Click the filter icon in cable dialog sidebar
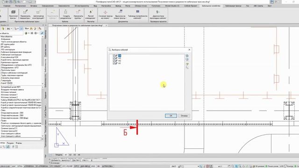Screen dimensions: 299x168 187,64
